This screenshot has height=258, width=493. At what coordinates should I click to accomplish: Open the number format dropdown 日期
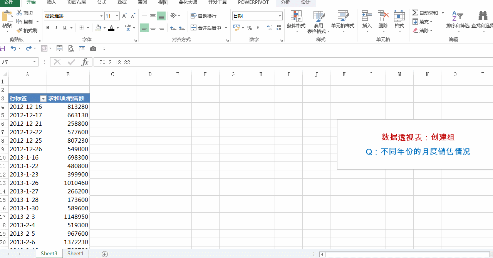tap(280, 16)
